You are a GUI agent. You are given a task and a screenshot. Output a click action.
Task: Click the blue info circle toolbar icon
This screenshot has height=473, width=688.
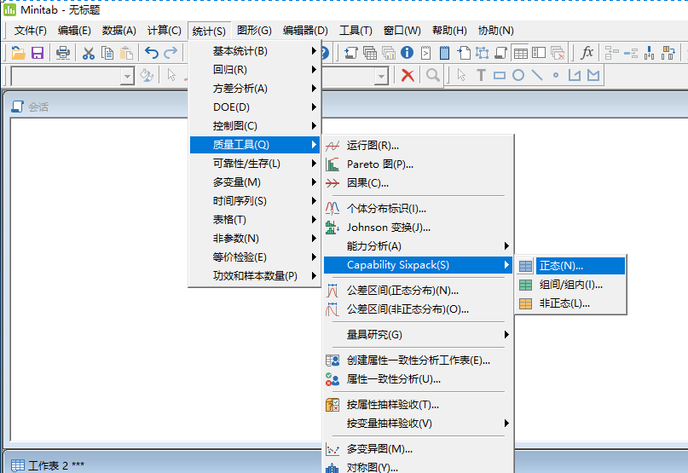[408, 53]
